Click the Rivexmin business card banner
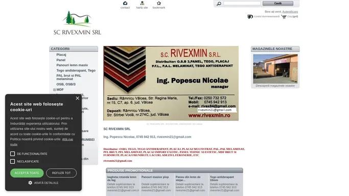The width and height of the screenshot is (349, 196). click(171, 83)
